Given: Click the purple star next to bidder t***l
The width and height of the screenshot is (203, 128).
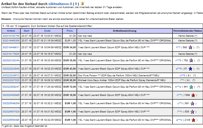Looking at the screenshot, I should pyautogui.click(x=190, y=47).
